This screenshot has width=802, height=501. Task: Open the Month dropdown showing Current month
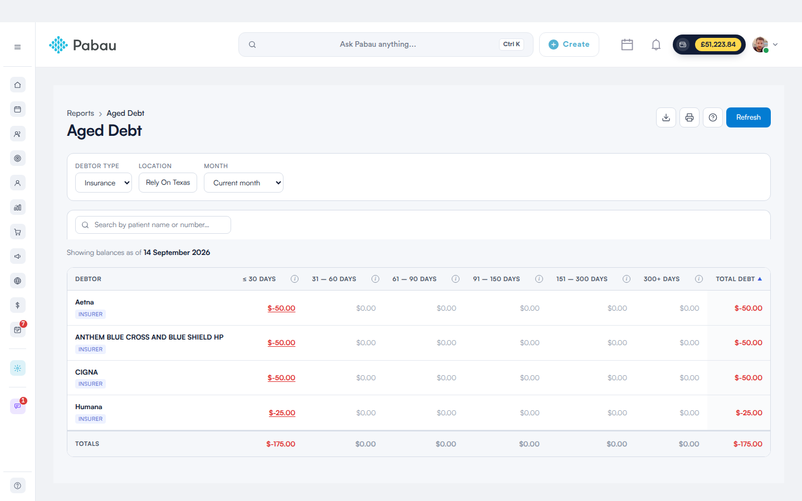pos(243,183)
